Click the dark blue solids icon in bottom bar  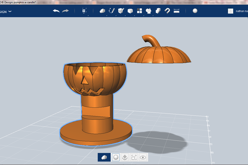coord(105,157)
